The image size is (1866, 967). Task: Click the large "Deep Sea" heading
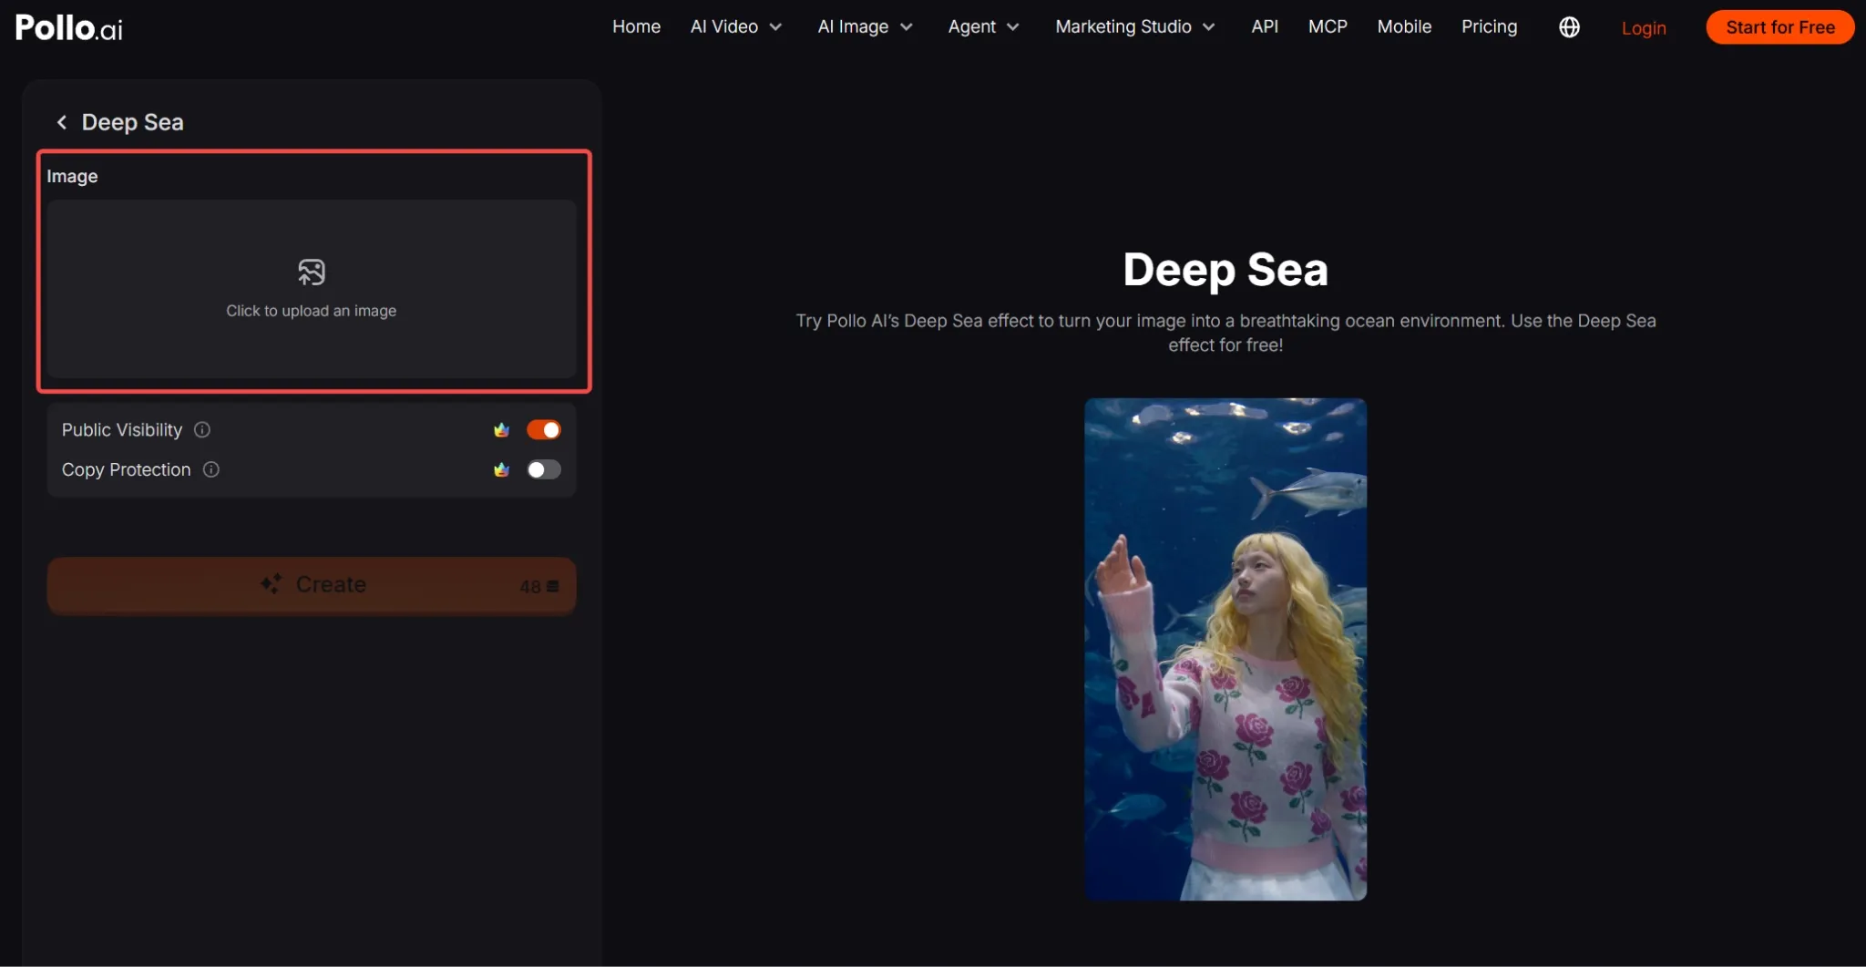[x=1225, y=270]
